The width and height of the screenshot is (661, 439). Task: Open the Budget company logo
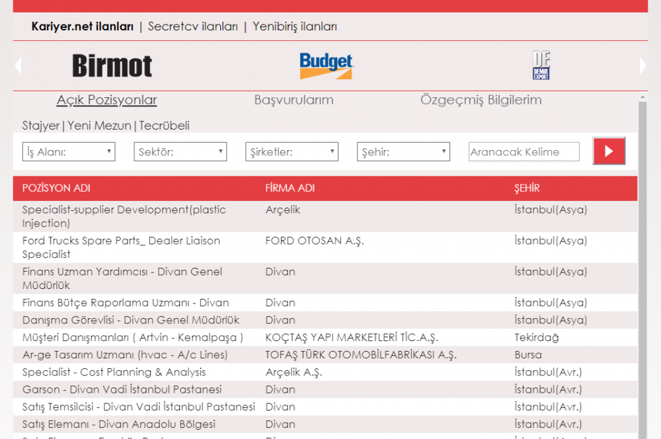(325, 65)
